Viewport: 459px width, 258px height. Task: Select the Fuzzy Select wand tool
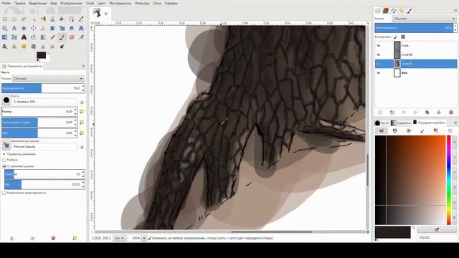34,19
